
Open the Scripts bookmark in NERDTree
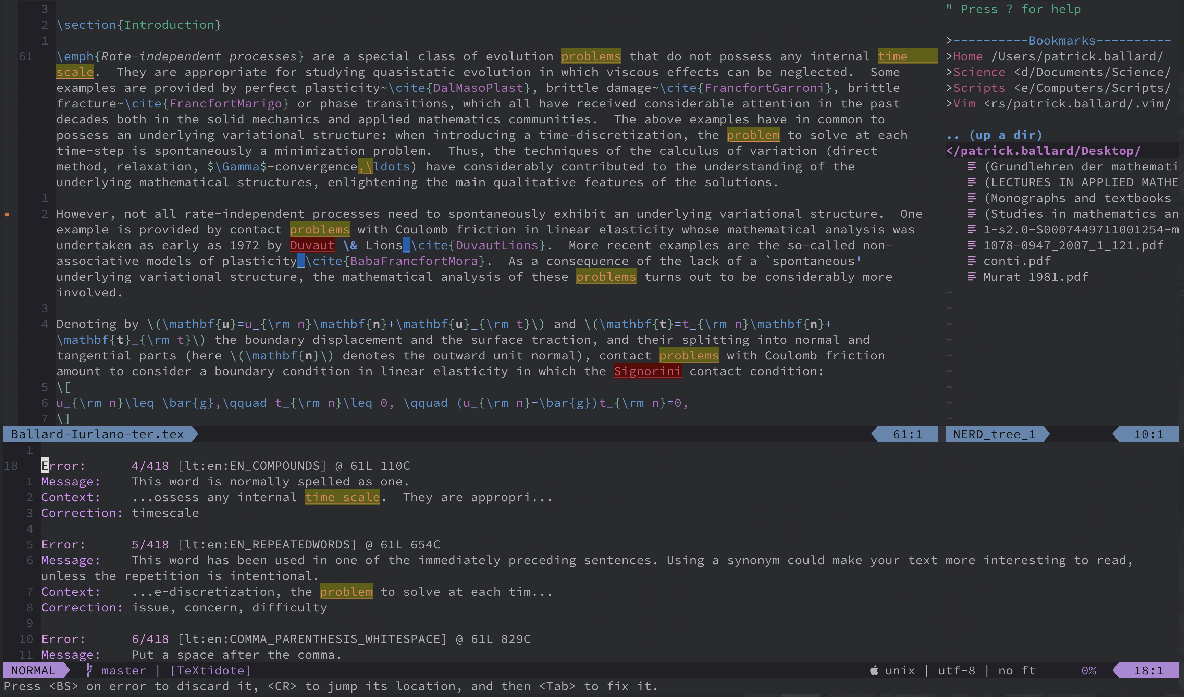point(1059,88)
